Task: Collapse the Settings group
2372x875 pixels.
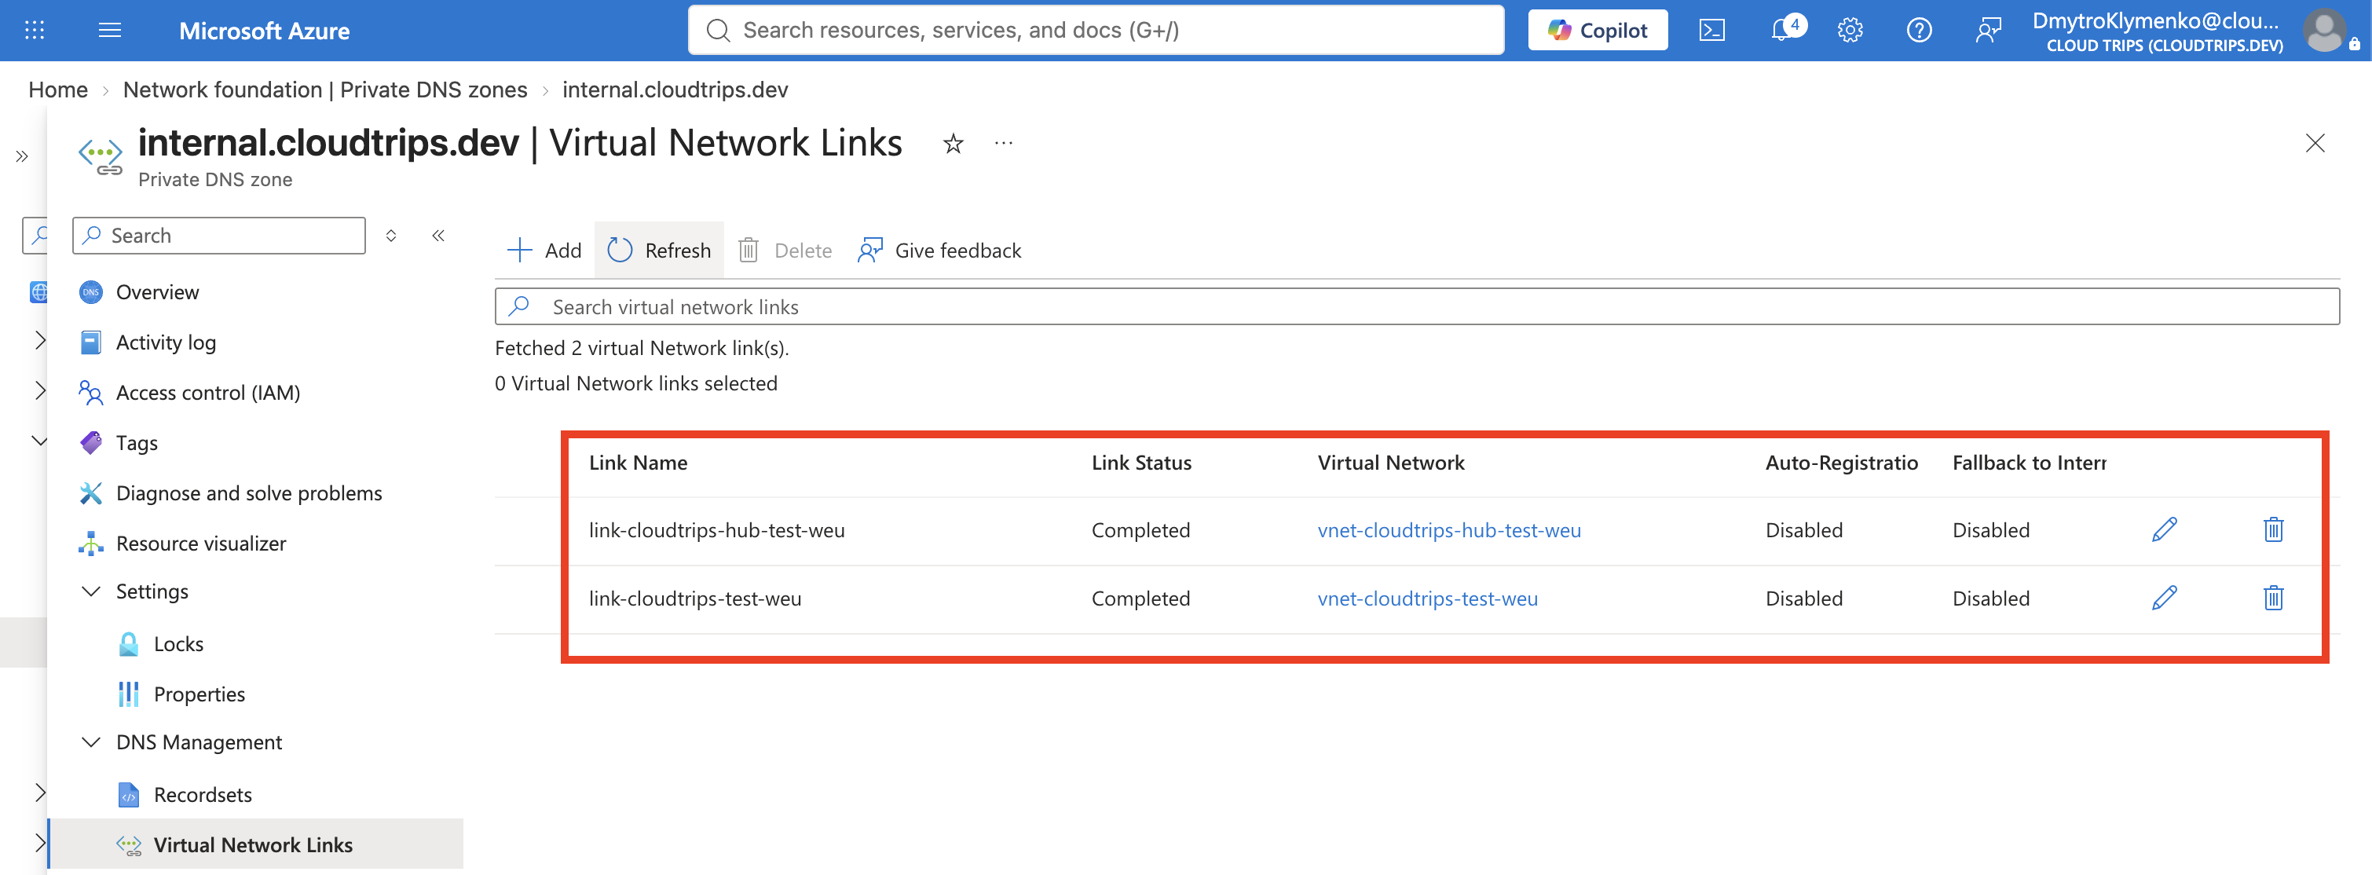Action: click(91, 591)
